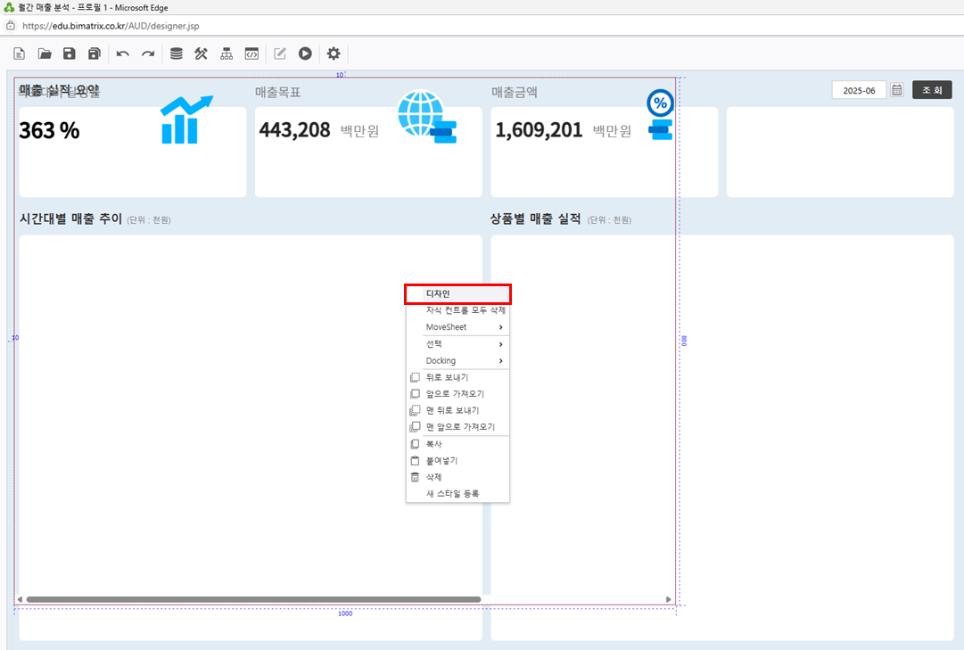Open a file with the folder icon
The image size is (964, 650).
[44, 53]
